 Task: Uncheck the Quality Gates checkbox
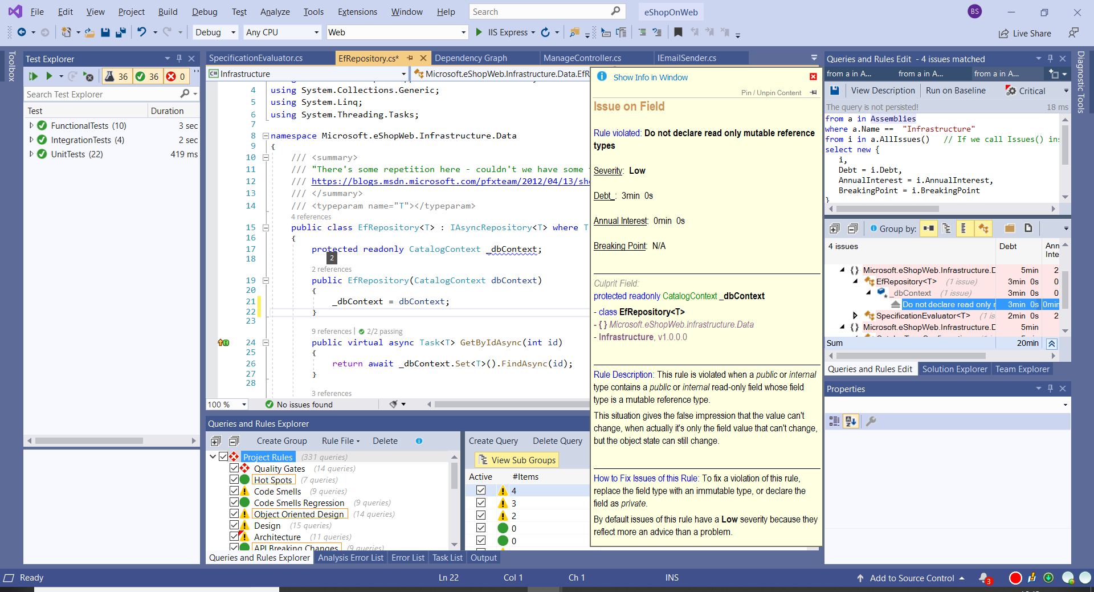click(234, 468)
